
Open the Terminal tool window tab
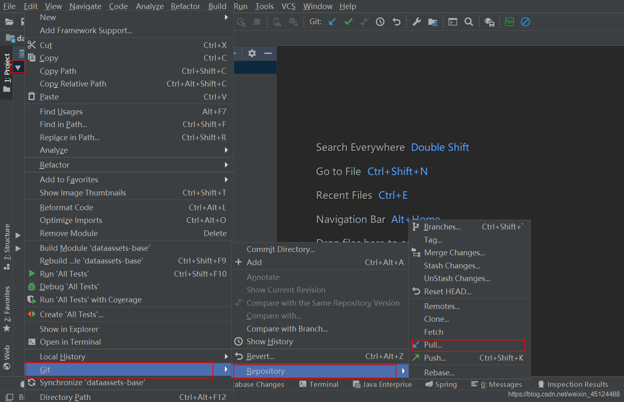[x=319, y=384]
